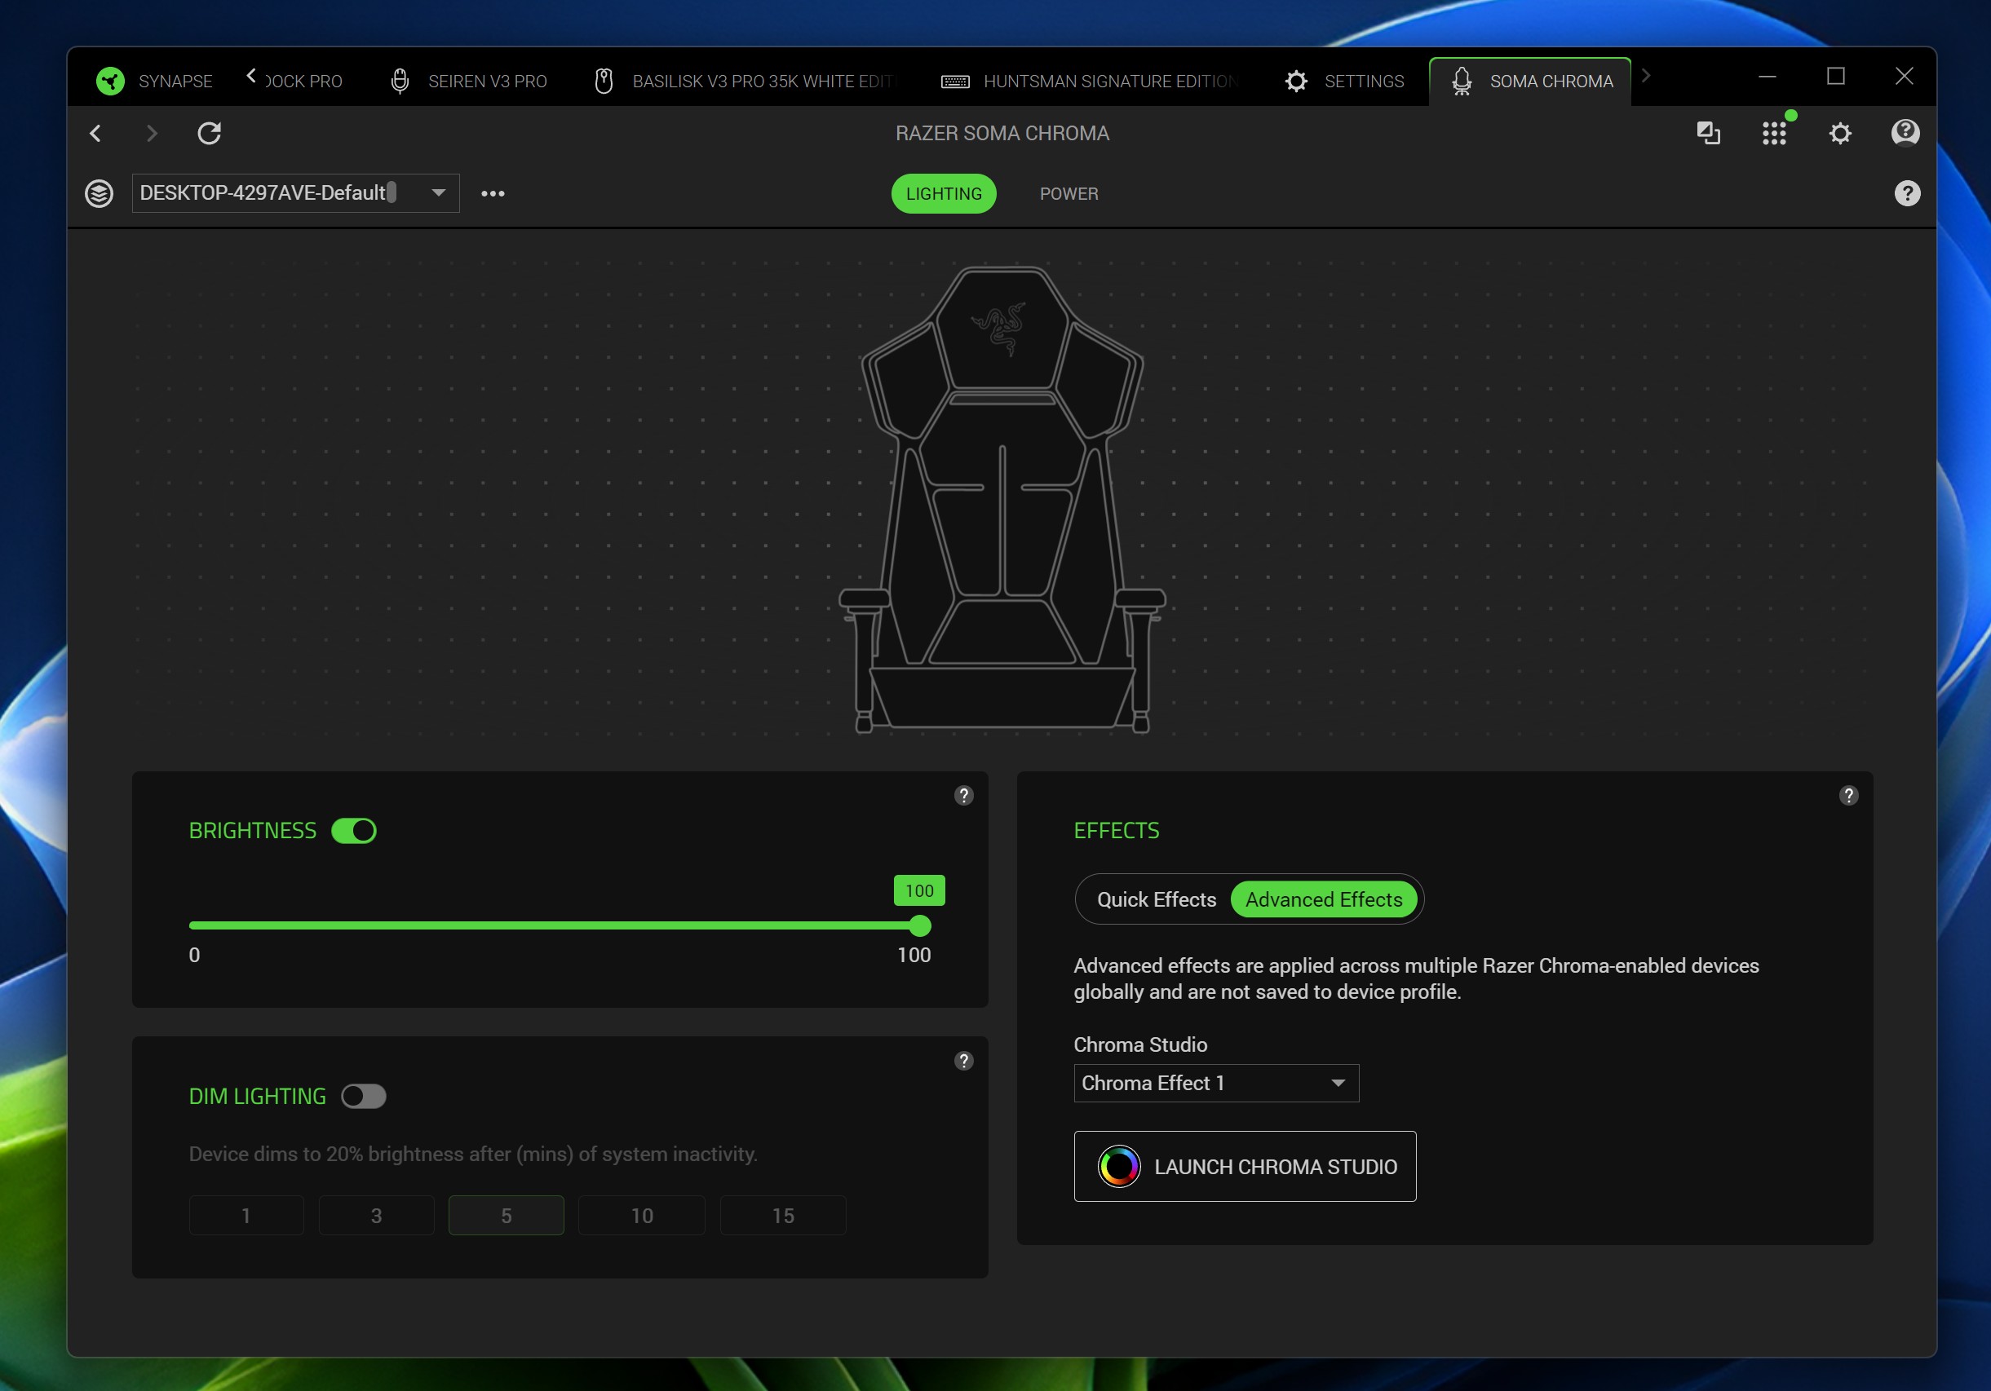The image size is (1991, 1391).
Task: Turn off the Brightness toggle
Action: click(354, 830)
